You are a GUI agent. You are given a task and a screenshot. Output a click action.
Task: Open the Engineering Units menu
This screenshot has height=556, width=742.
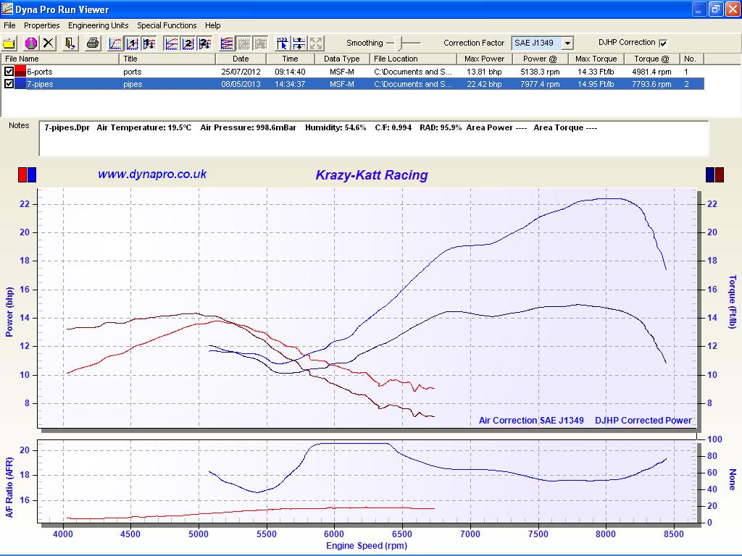point(98,25)
